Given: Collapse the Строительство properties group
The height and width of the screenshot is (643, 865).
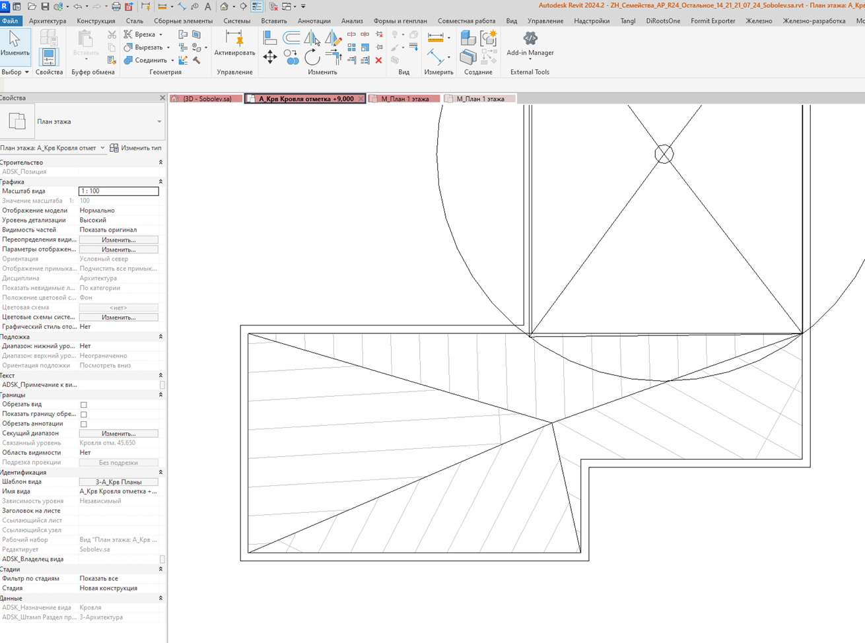Looking at the screenshot, I should click(x=160, y=162).
